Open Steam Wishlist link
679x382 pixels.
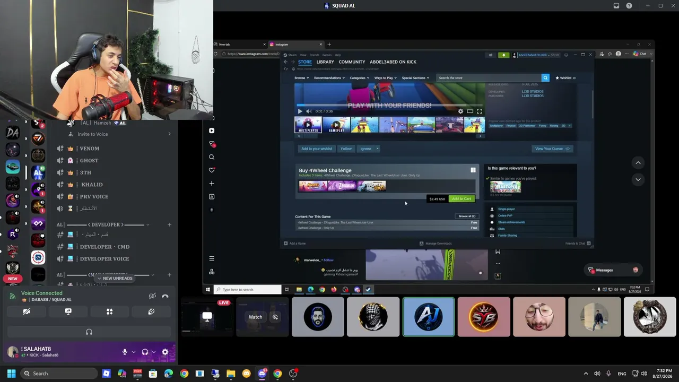(x=565, y=78)
